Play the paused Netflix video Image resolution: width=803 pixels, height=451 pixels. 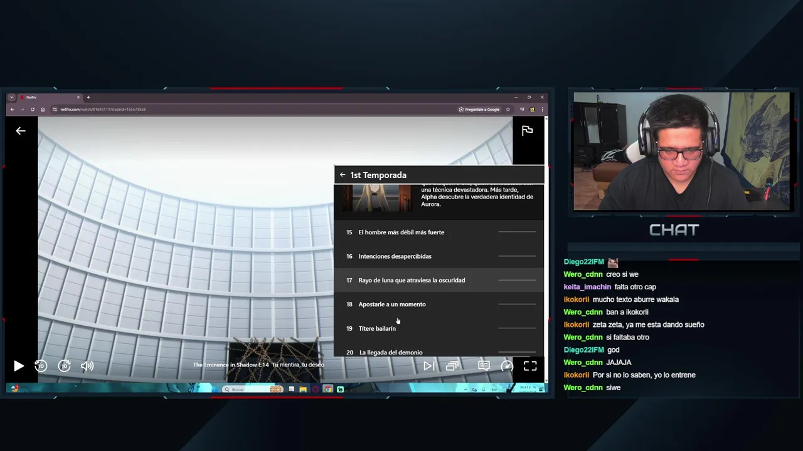tap(19, 366)
